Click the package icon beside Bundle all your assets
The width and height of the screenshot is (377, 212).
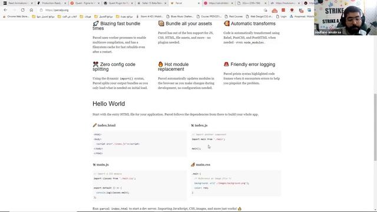[161, 24]
